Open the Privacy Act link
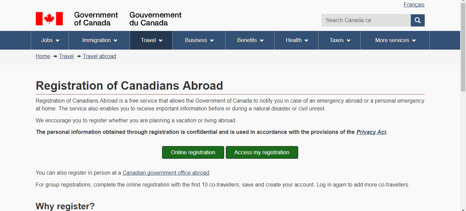This screenshot has width=466, height=211. (371, 132)
